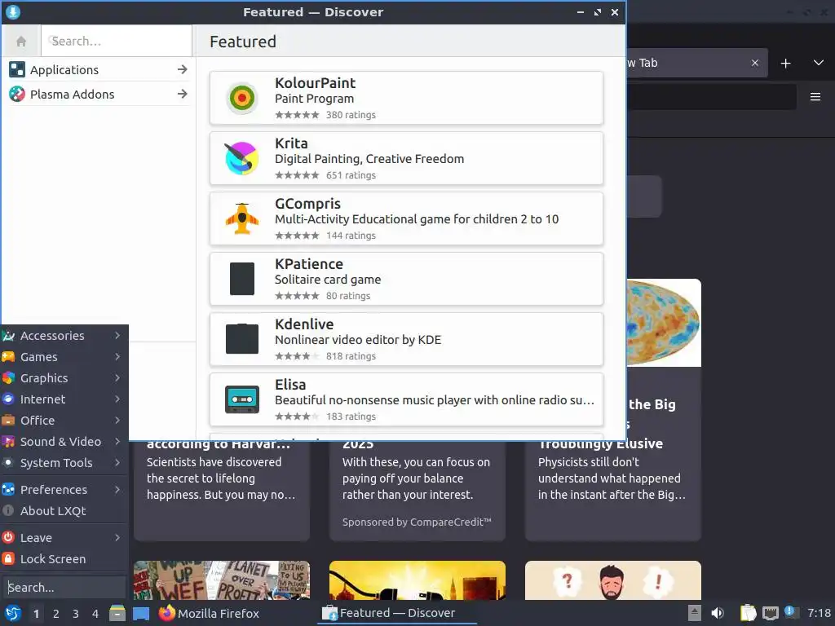Click the Plasma Addons category icon
This screenshot has height=626, width=835.
click(x=17, y=95)
